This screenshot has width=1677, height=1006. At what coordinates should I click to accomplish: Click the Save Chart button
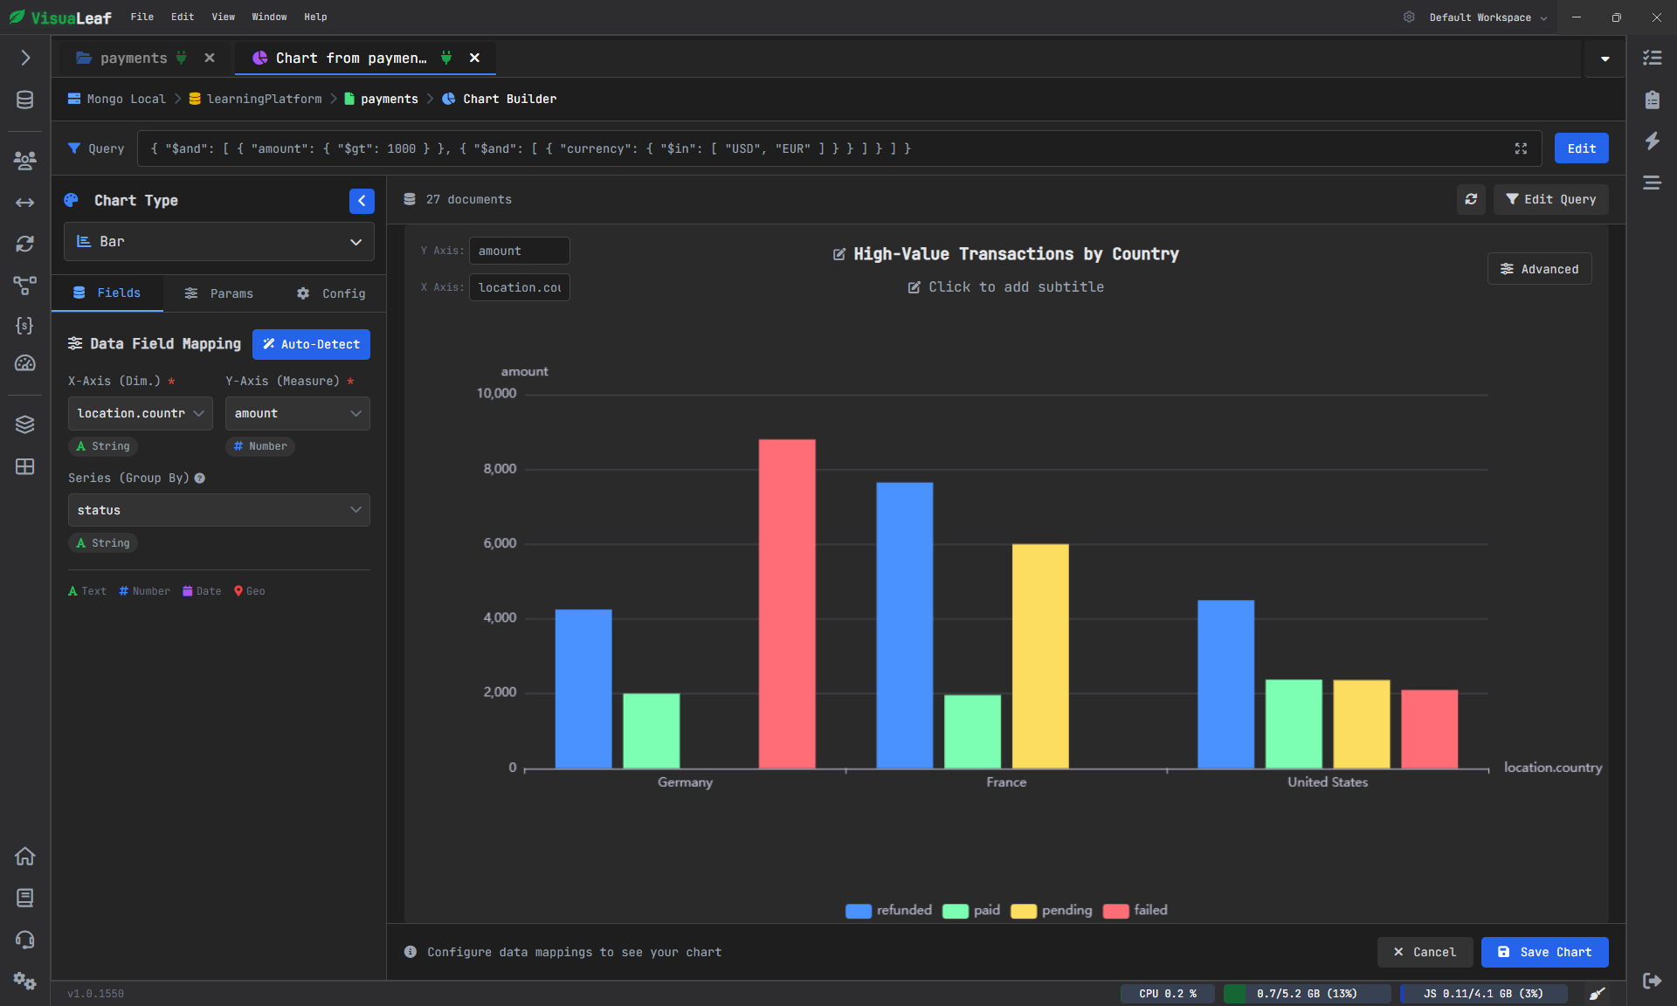coord(1544,952)
